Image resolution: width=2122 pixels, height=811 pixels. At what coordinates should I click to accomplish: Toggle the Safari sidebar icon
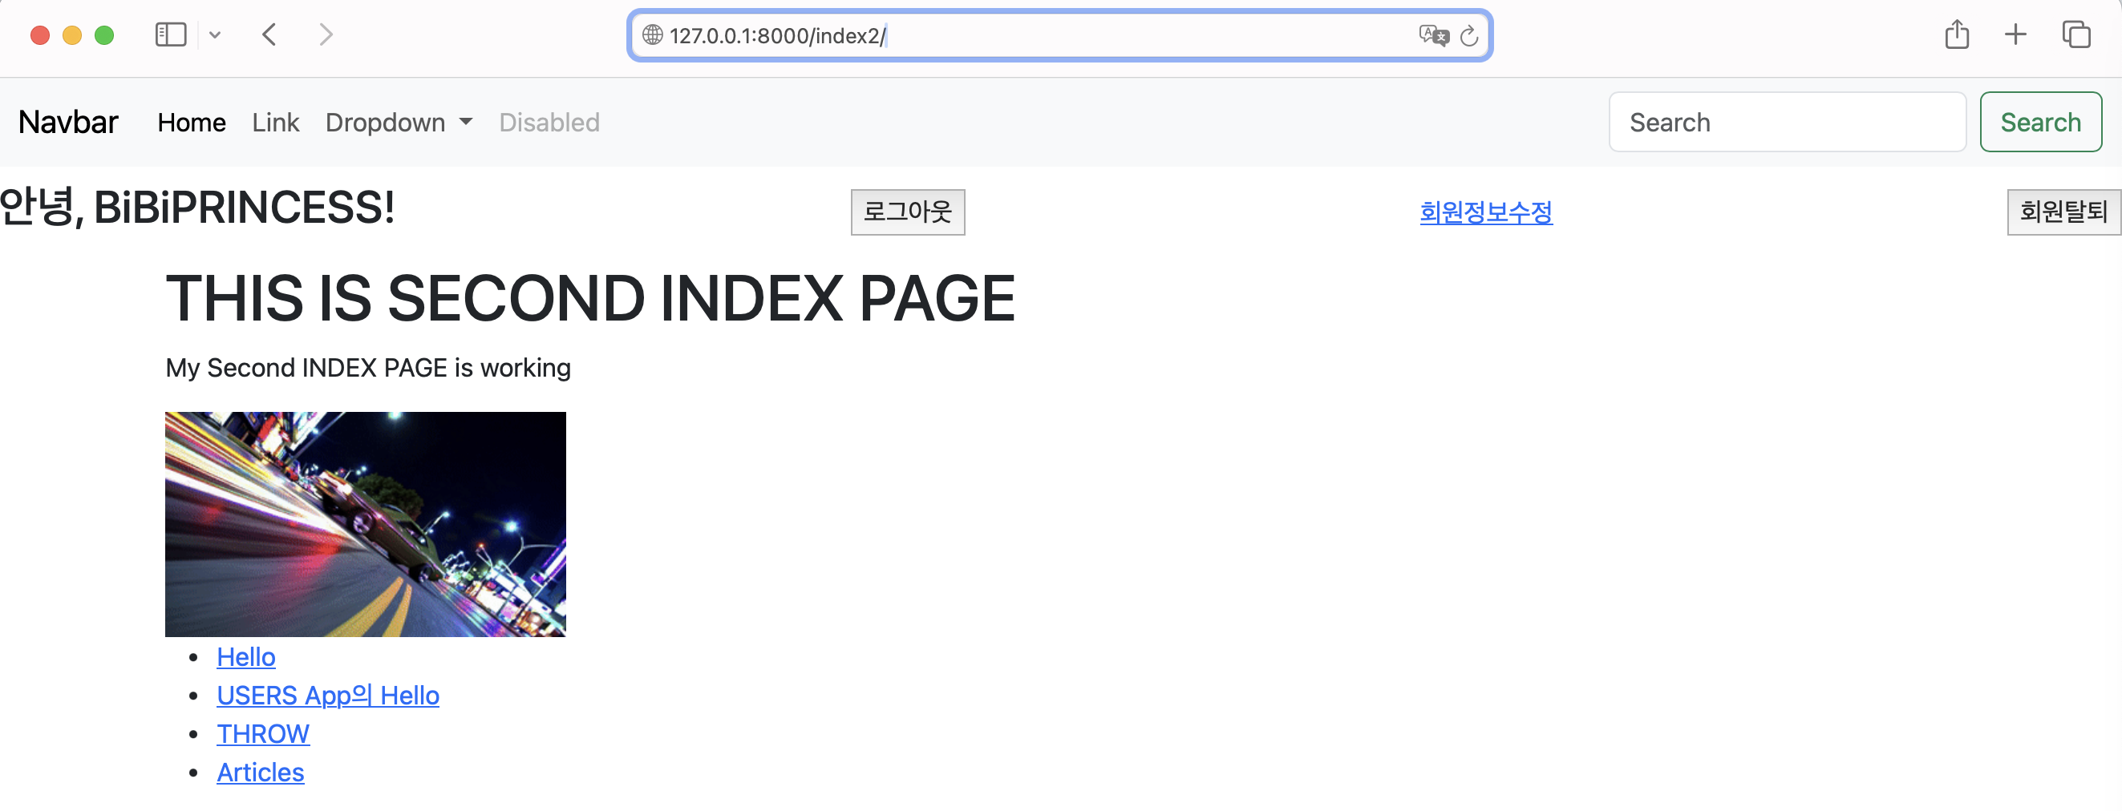click(x=171, y=34)
